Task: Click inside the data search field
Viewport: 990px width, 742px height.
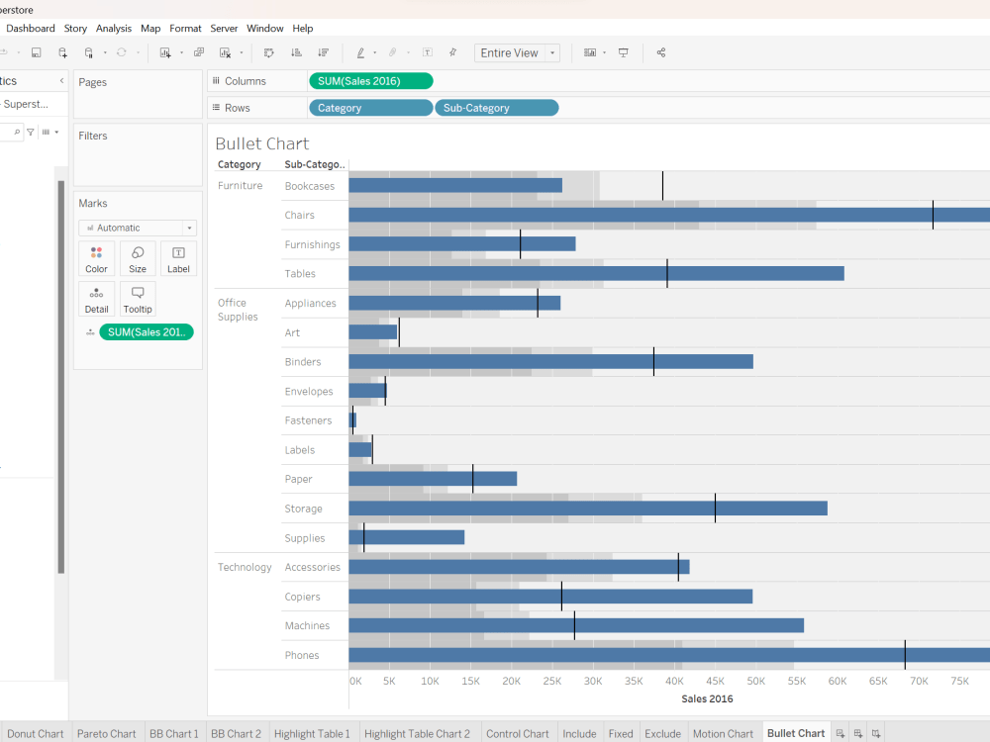Action: coord(12,131)
